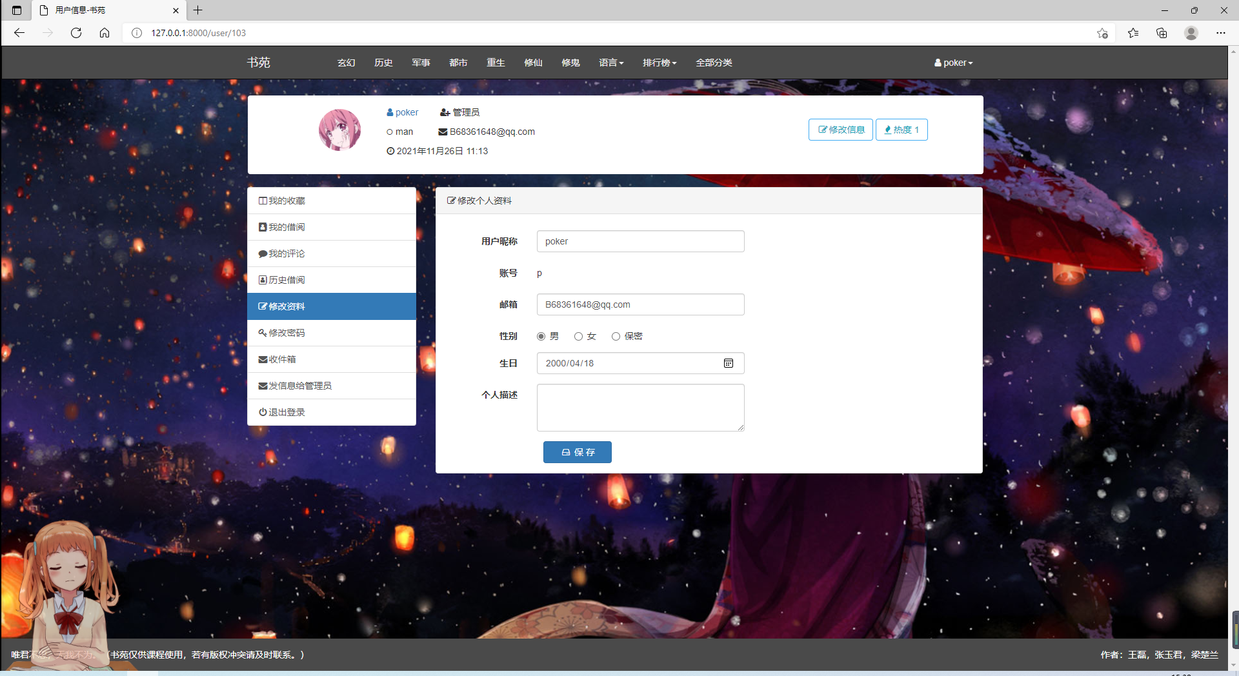The width and height of the screenshot is (1239, 676).
Task: Click the 书苑 site logo
Action: tap(258, 63)
